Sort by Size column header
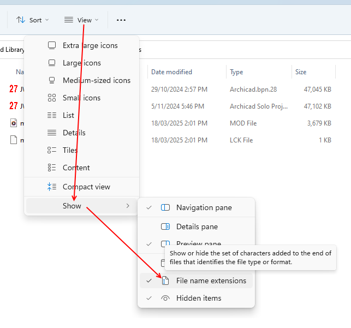Image resolution: width=351 pixels, height=328 pixels. pos(301,72)
